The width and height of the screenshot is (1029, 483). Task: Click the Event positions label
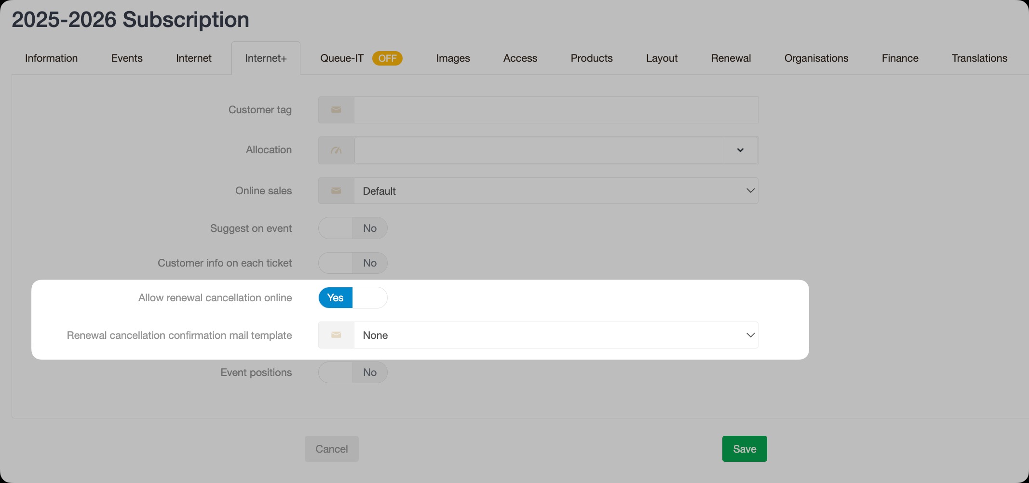[256, 373]
